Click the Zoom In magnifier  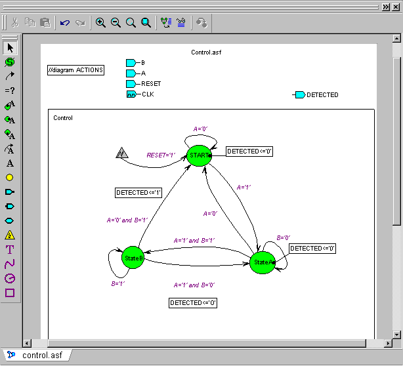100,23
